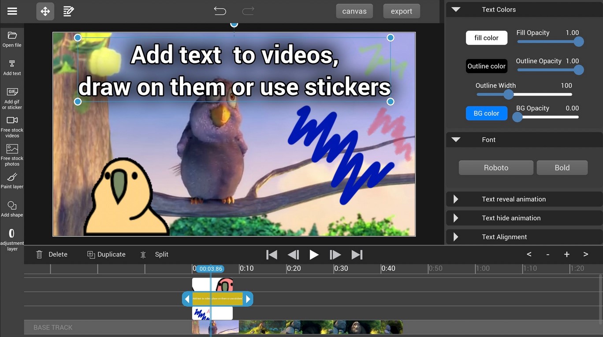Add an adjustment layer
The width and height of the screenshot is (603, 337).
(x=12, y=240)
